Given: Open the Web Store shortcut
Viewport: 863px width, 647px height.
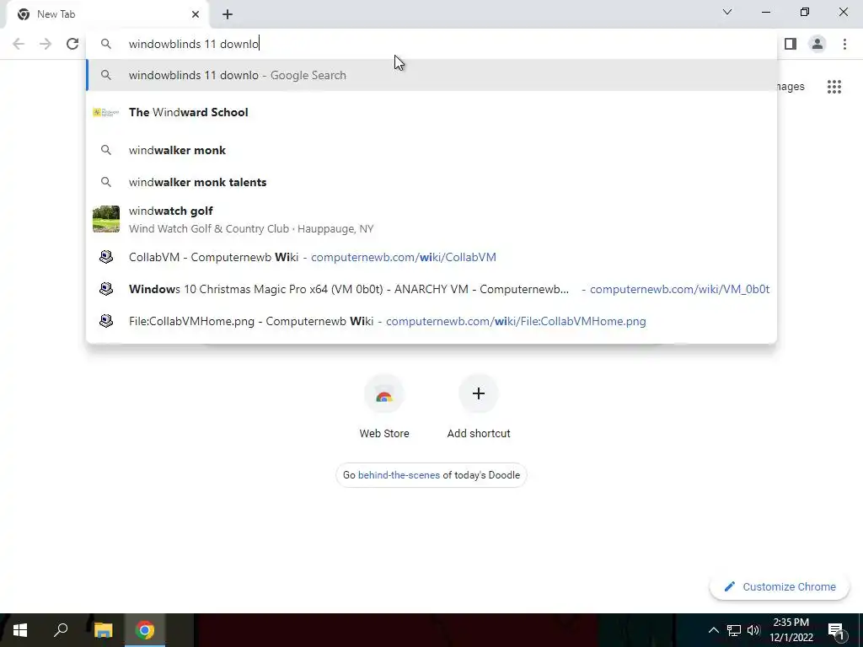Looking at the screenshot, I should [384, 407].
